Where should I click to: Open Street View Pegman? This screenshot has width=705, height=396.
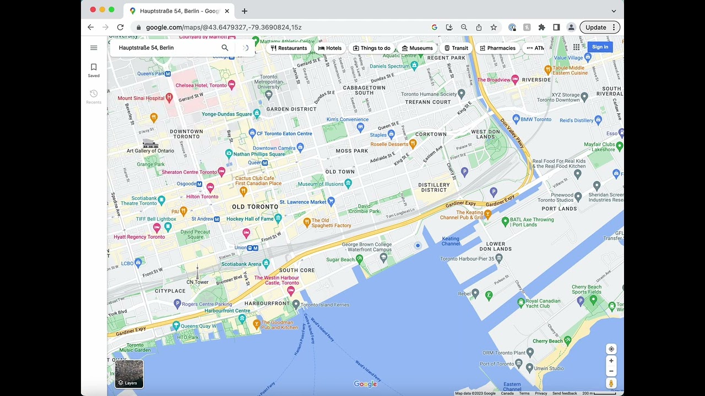tap(611, 383)
